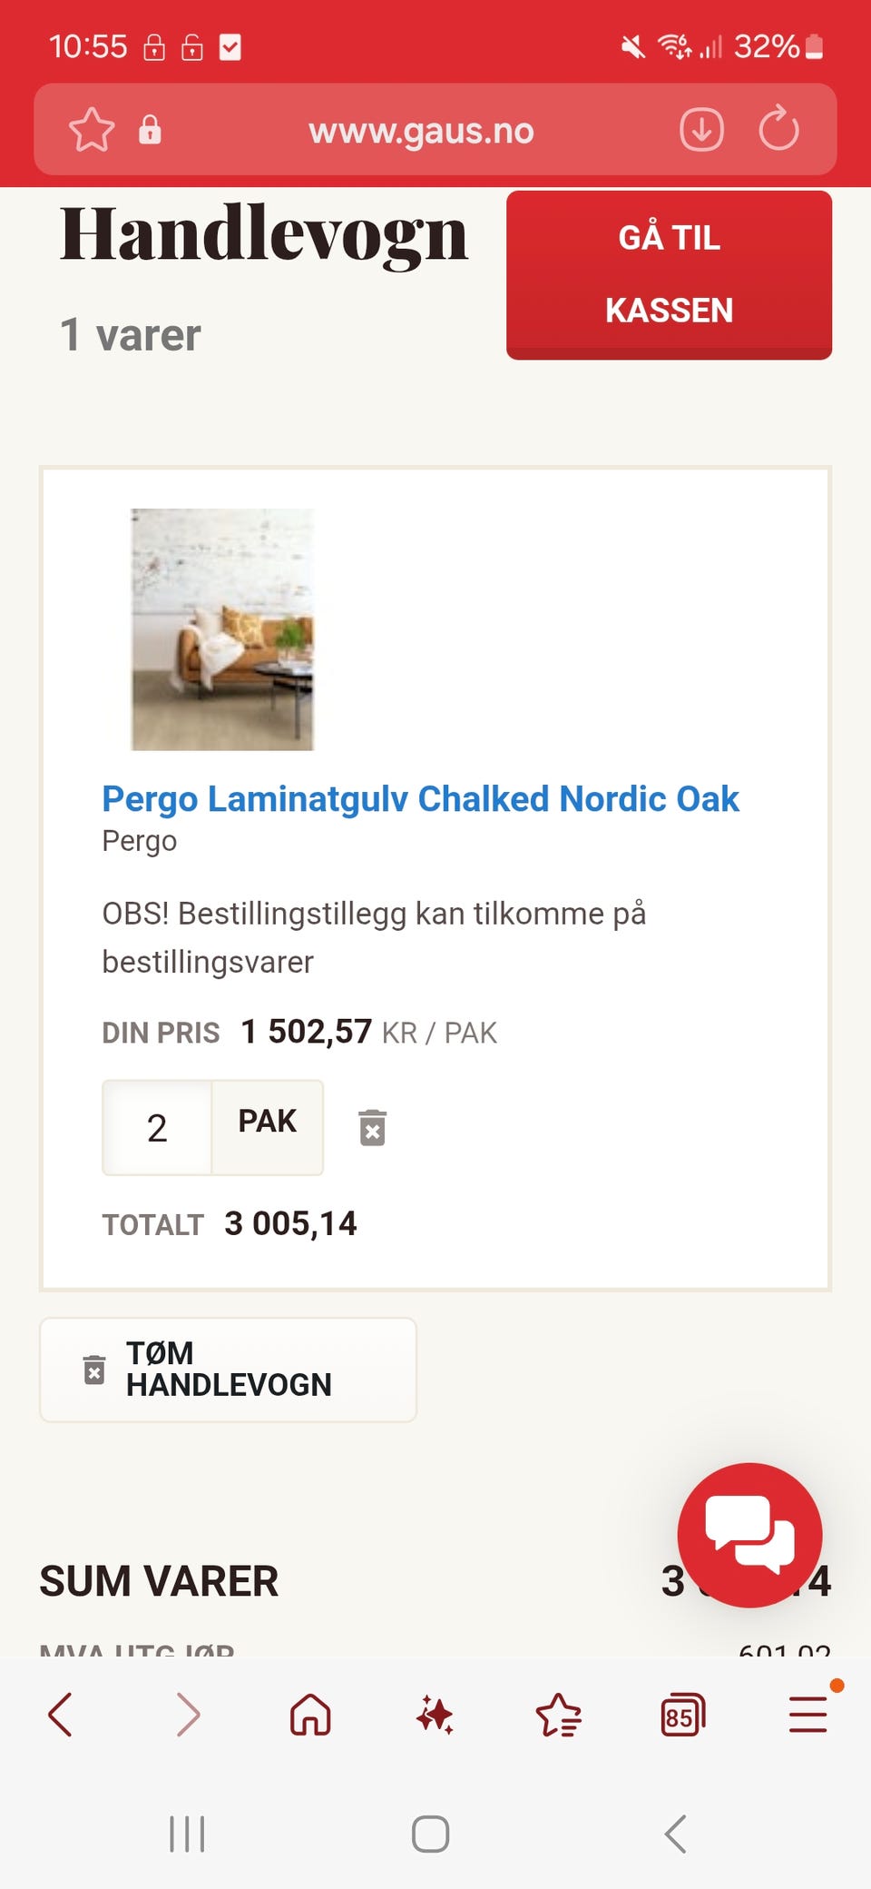This screenshot has width=871, height=1889.
Task: Tap the laminate flooring product thumbnail
Action: click(x=222, y=629)
